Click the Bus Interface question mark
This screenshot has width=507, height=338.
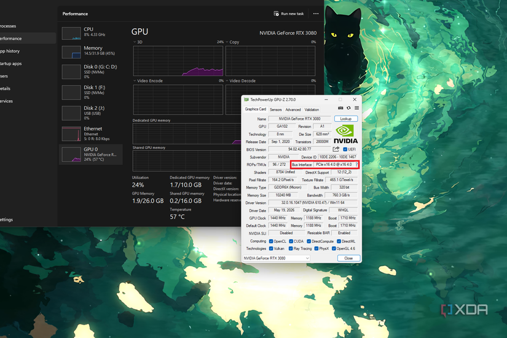pyautogui.click(x=356, y=165)
